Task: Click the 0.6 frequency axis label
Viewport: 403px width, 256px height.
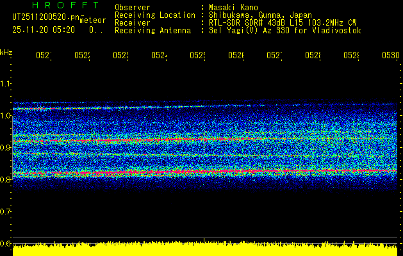Action: coord(5,243)
